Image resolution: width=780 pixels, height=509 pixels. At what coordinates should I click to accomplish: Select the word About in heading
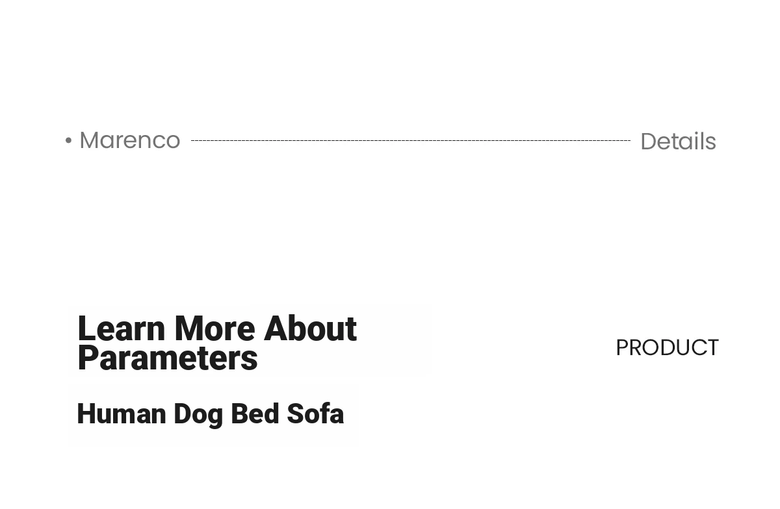(310, 329)
